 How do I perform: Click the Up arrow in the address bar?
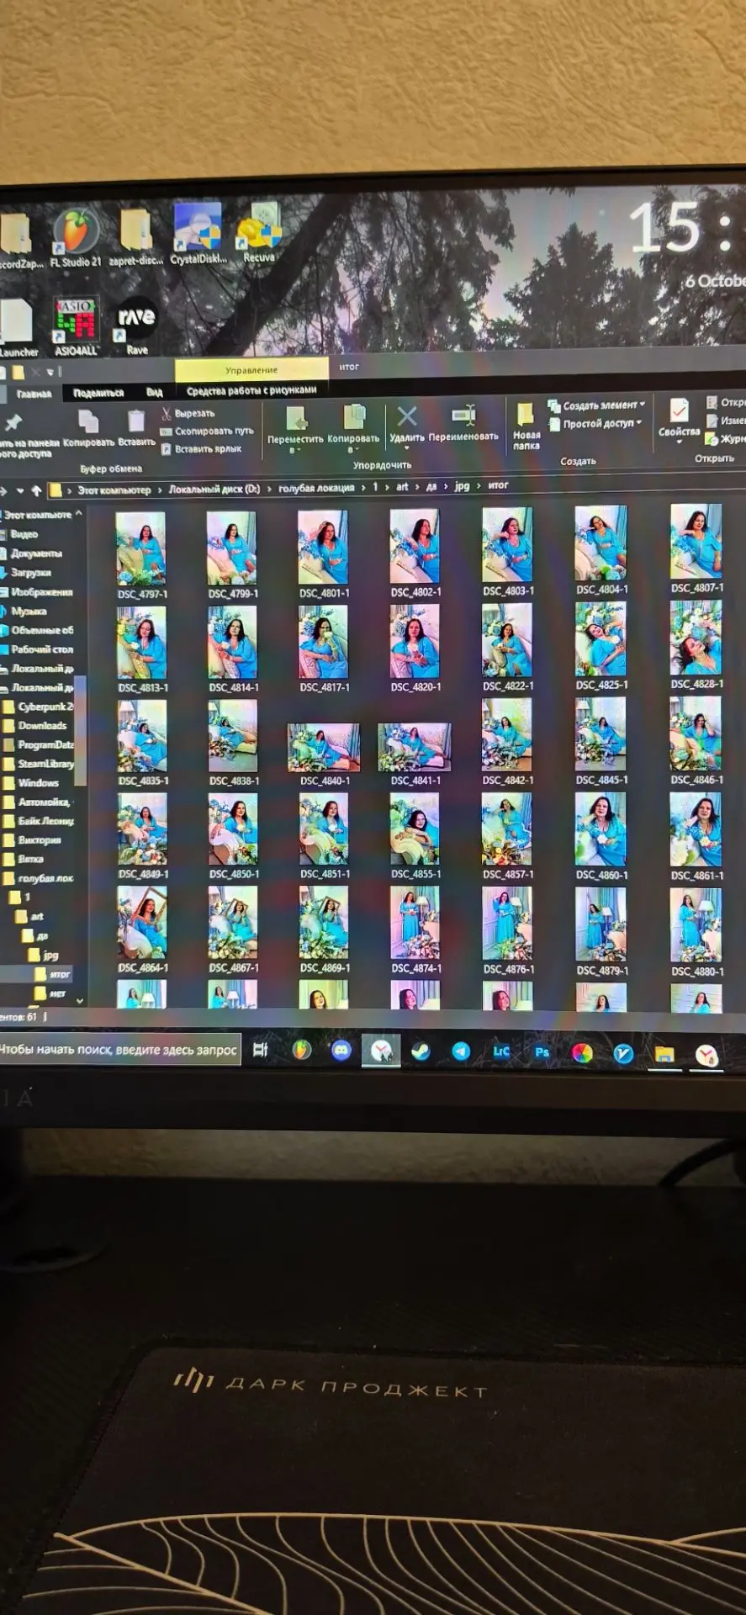(x=36, y=490)
